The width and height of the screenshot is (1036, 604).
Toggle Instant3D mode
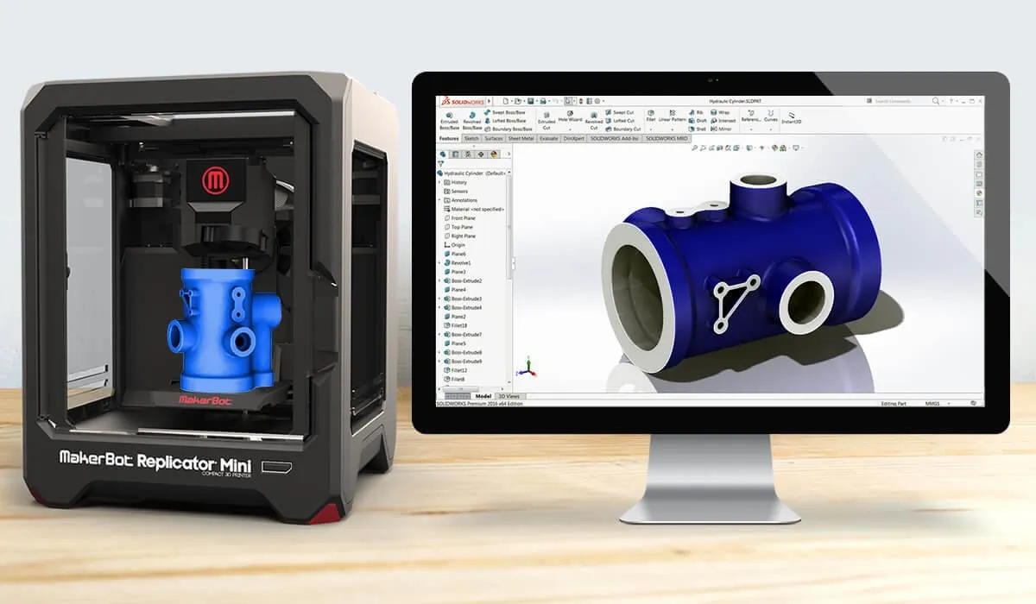[792, 118]
